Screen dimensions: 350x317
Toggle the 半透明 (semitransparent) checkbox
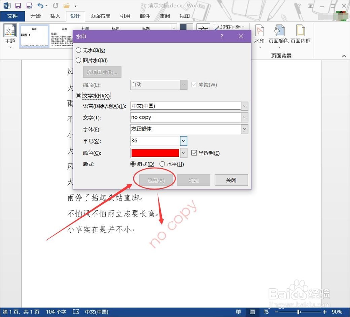pos(194,153)
